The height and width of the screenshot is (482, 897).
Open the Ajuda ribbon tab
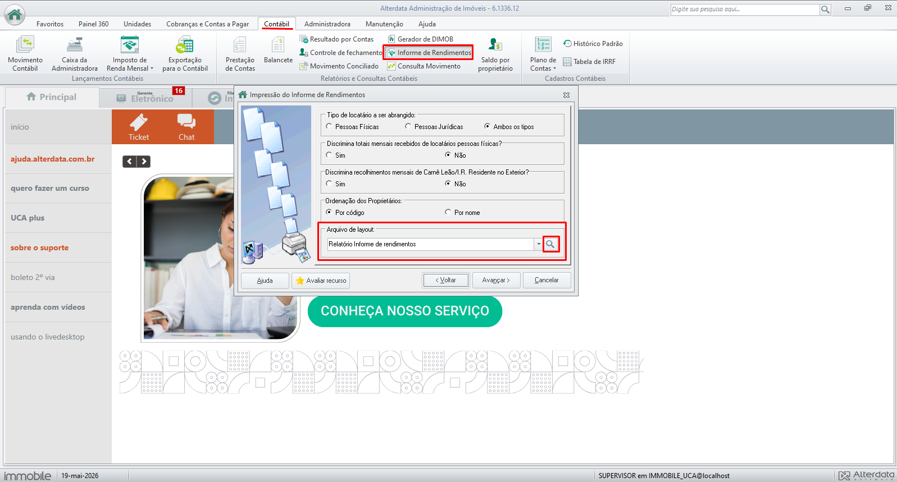pyautogui.click(x=427, y=24)
